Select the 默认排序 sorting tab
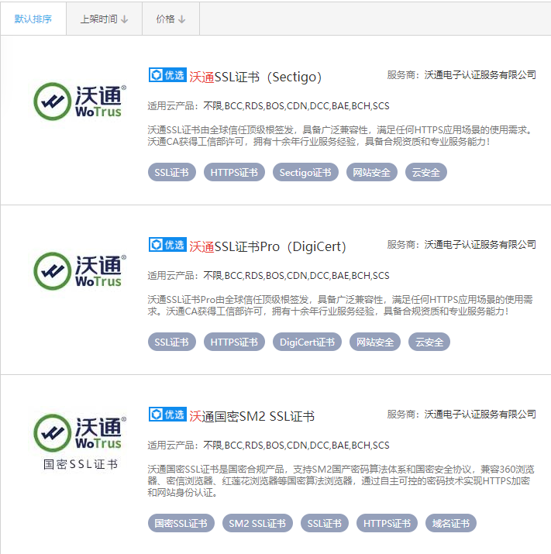551x554 pixels. 33,19
